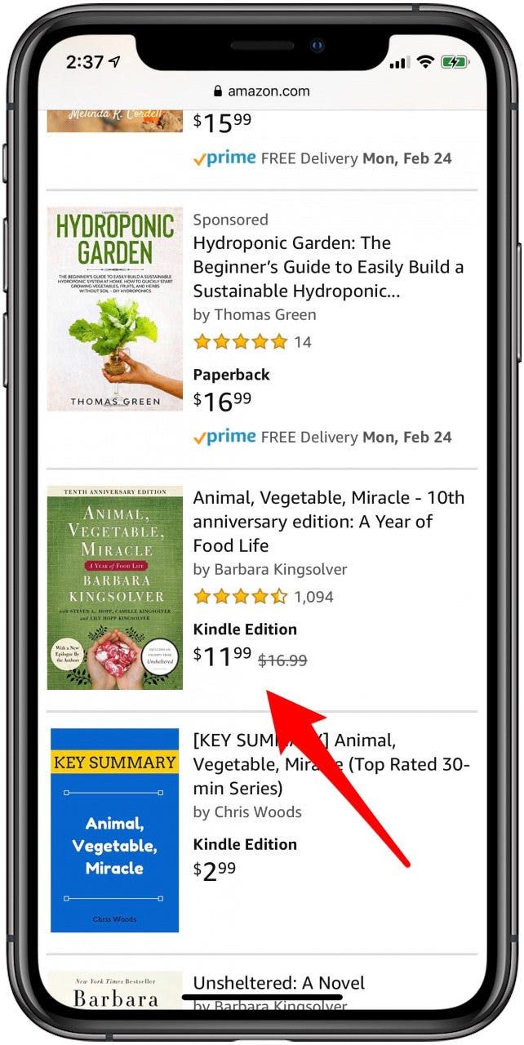
Task: Tap the amazon.com address bar
Action: pyautogui.click(x=261, y=91)
